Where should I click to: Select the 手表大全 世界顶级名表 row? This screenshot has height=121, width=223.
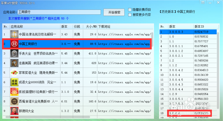pos(77,53)
